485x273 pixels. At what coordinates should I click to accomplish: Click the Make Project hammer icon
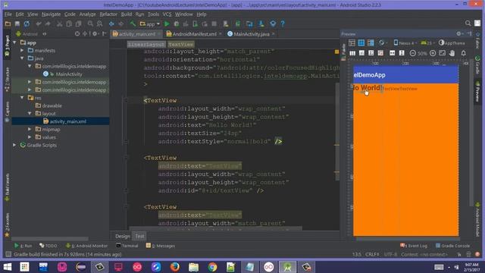coord(133,24)
